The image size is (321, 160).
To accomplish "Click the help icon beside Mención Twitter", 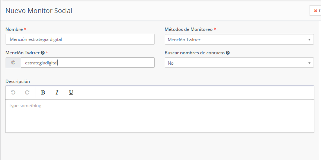I will click(43, 53).
